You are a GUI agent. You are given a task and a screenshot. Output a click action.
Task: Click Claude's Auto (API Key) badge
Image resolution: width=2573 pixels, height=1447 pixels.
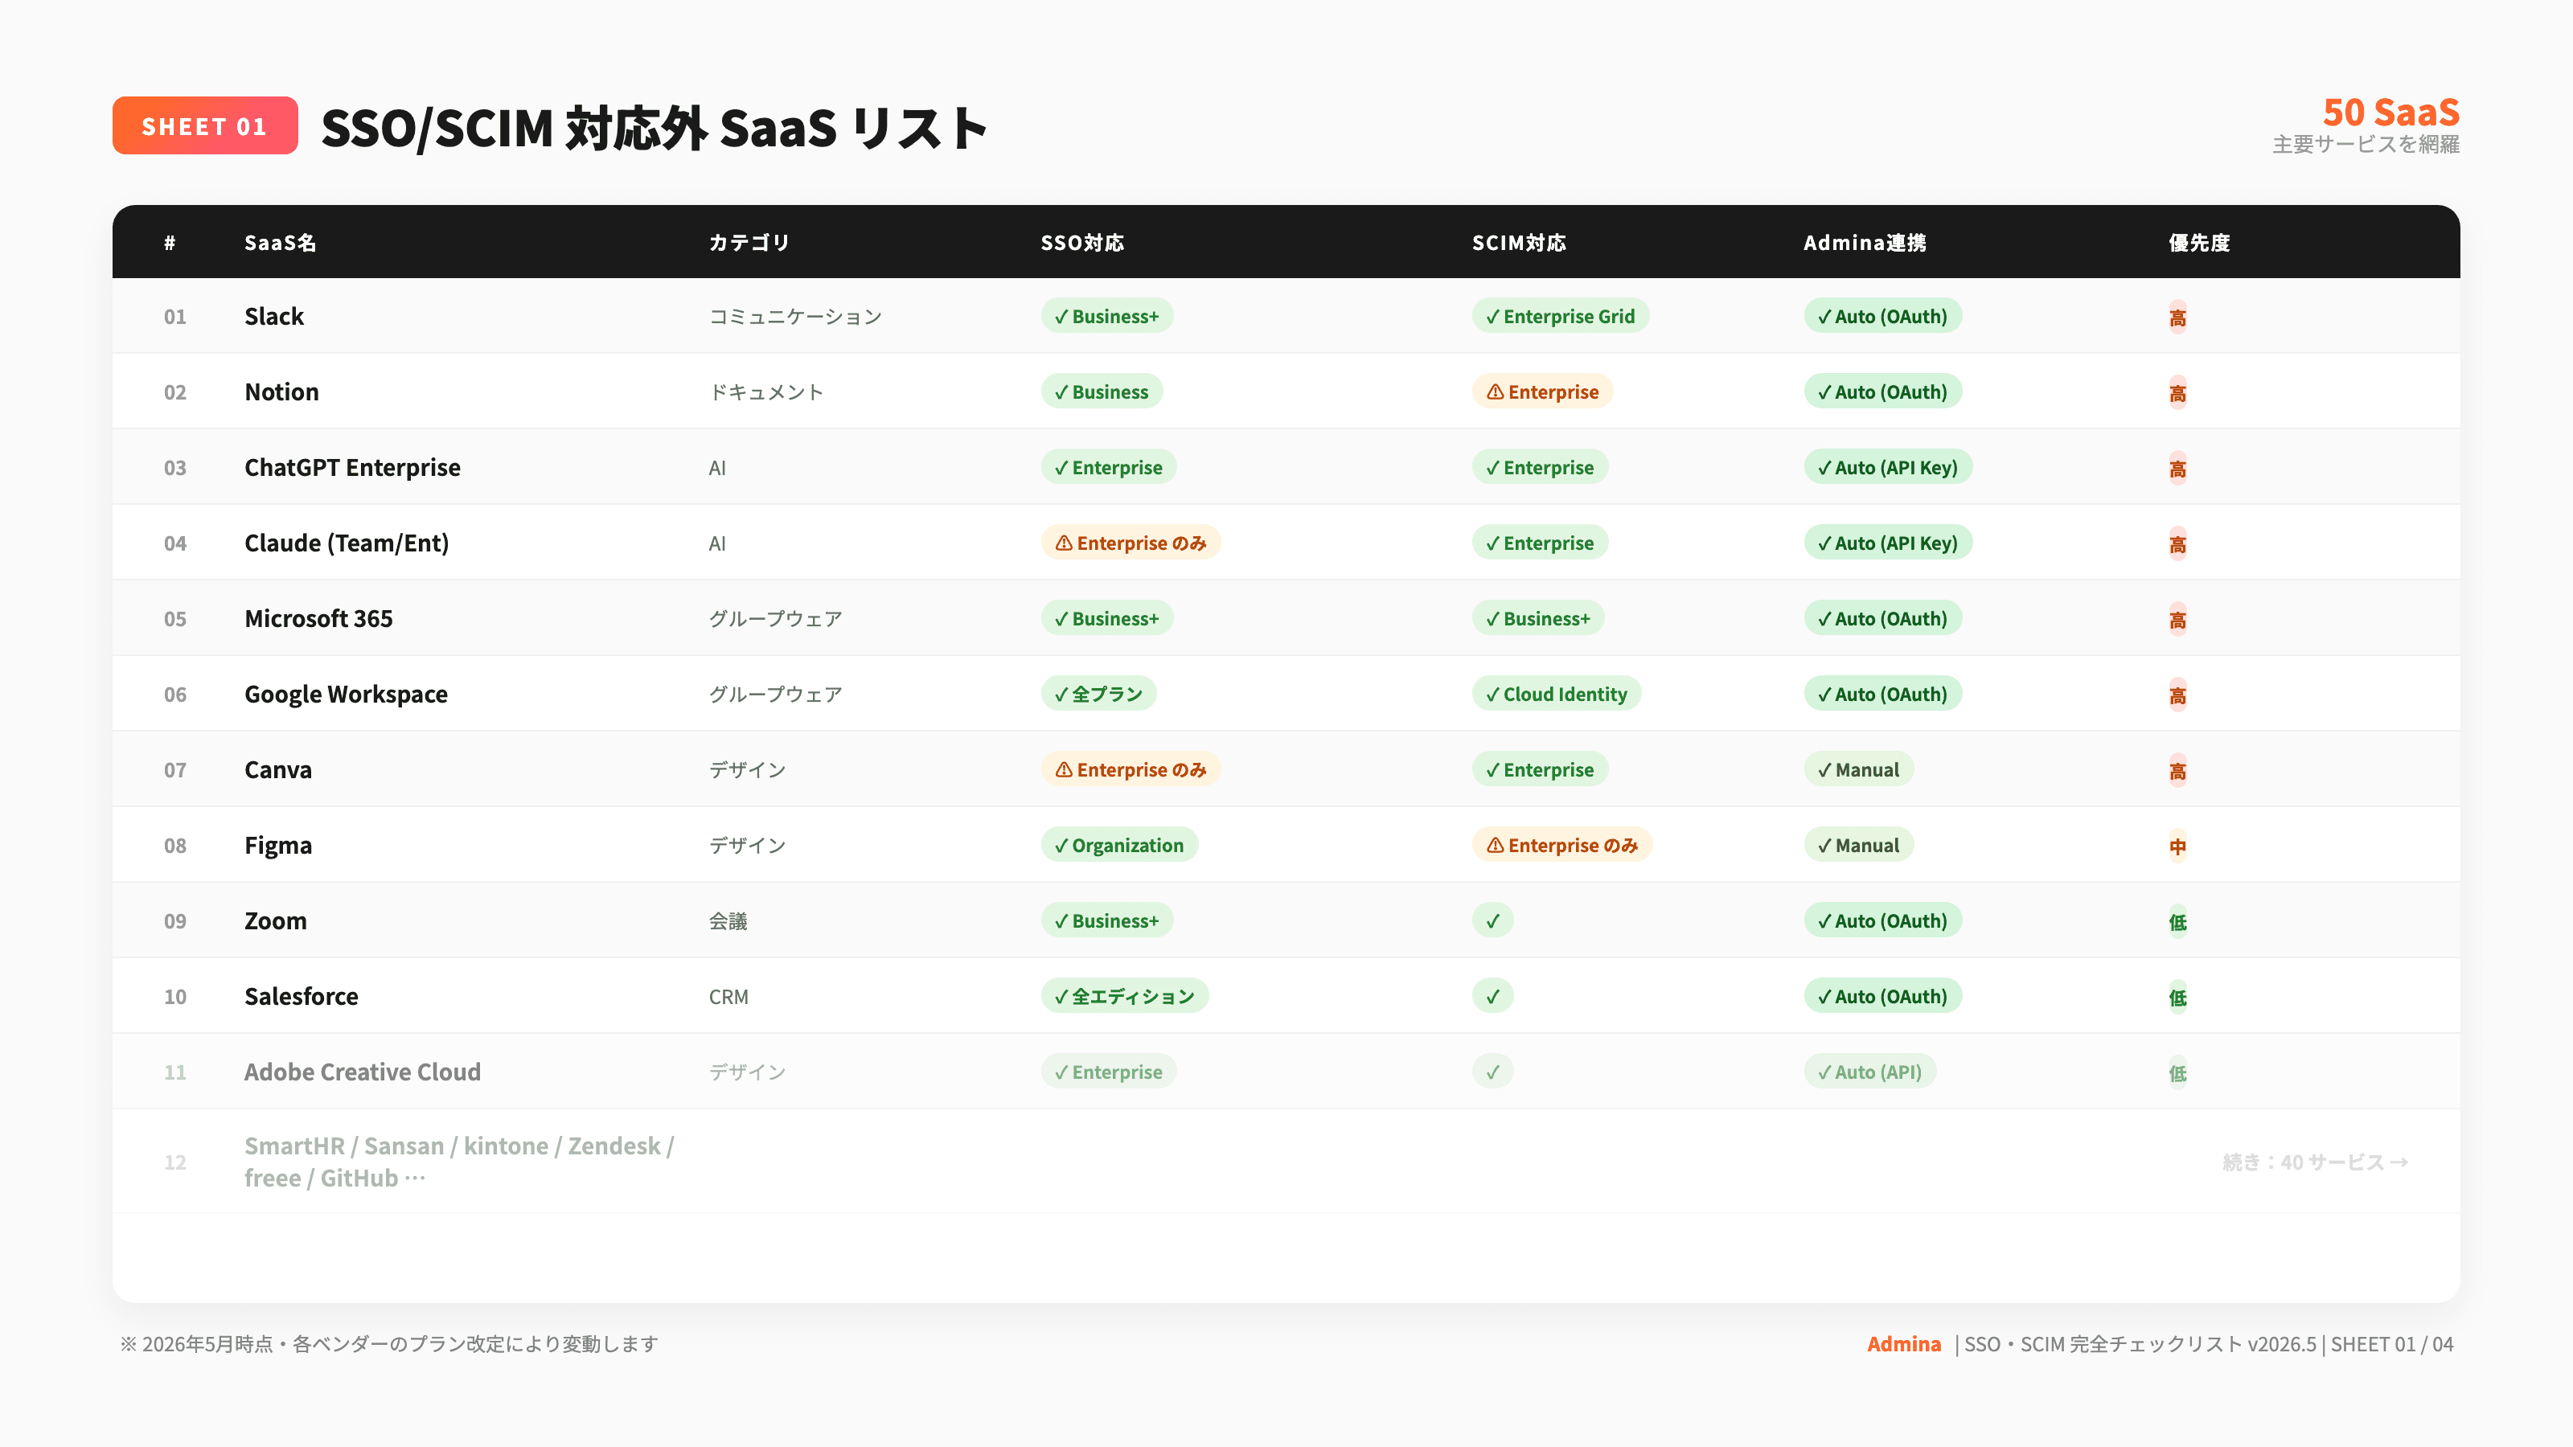1888,543
